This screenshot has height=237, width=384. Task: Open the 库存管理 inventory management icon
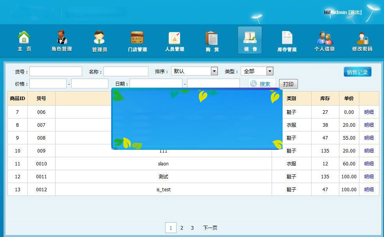tap(287, 40)
